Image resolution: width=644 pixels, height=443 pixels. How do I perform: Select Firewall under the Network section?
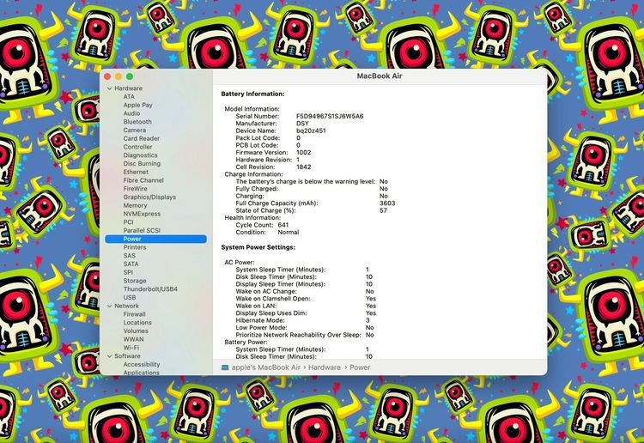[x=135, y=314]
